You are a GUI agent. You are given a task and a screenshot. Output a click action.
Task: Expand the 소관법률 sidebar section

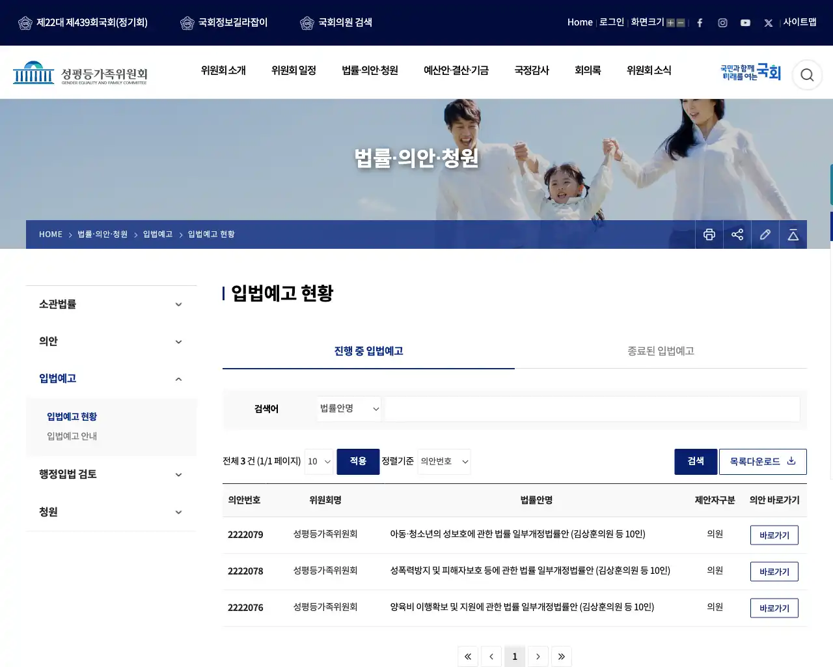point(111,304)
